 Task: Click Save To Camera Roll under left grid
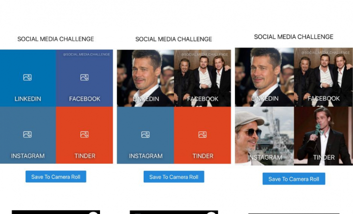(x=56, y=177)
